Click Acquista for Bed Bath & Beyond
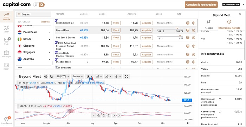The width and height of the screenshot is (246, 127). click(x=147, y=38)
